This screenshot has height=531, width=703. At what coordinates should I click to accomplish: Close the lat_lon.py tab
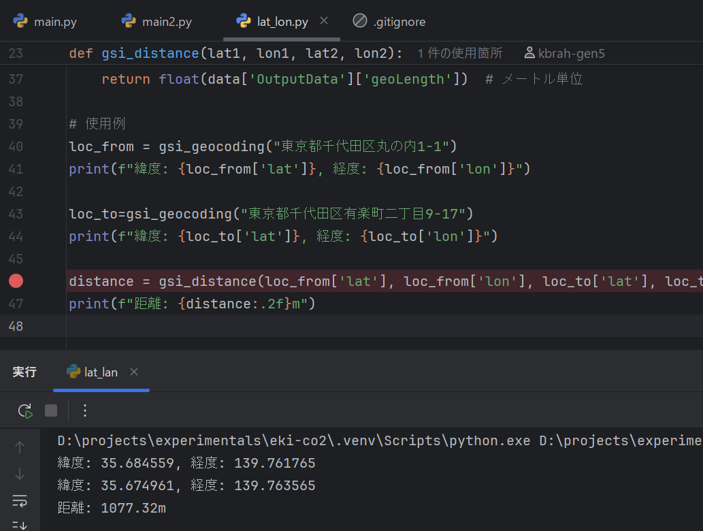(324, 20)
